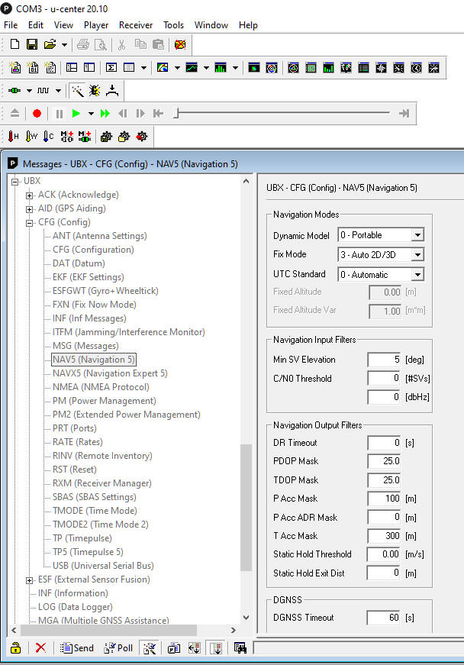The height and width of the screenshot is (665, 464).
Task: Collapse the CFG (Config) node
Action: pos(29,223)
